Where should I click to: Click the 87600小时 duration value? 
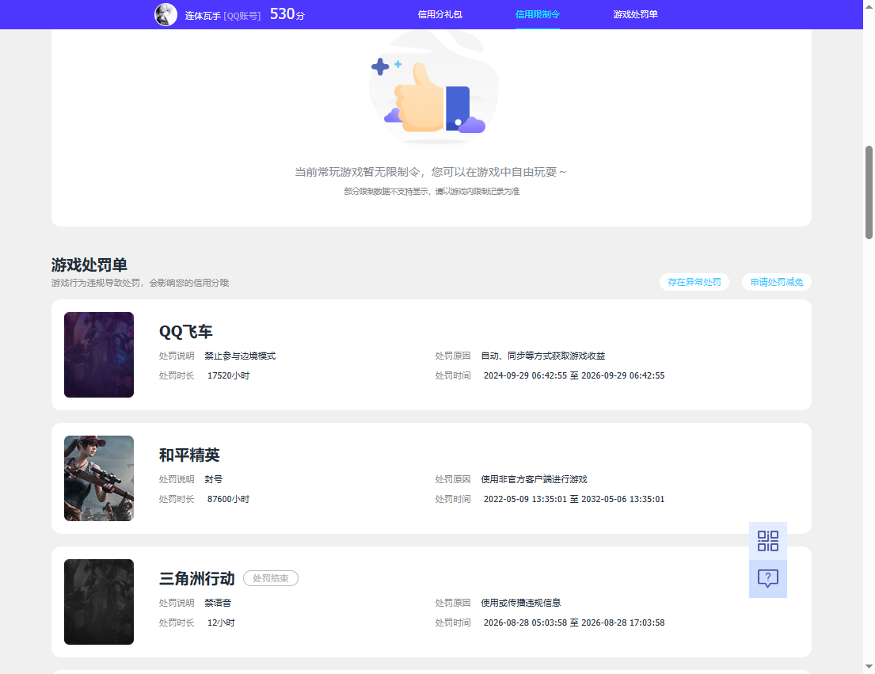coord(228,500)
